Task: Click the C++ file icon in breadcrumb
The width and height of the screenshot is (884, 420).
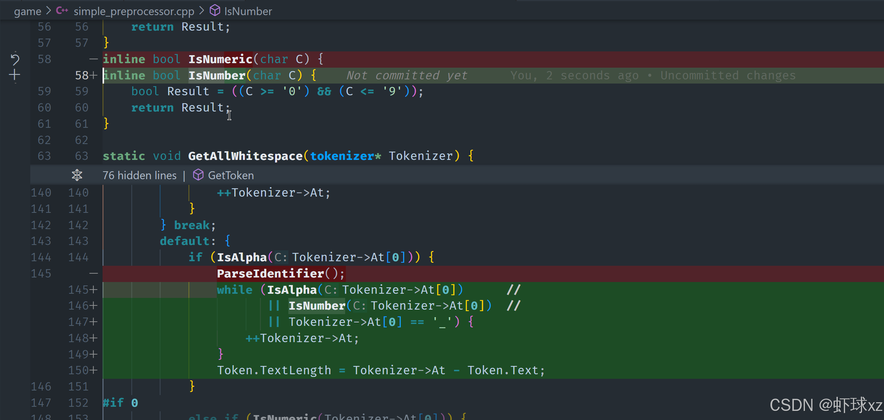Action: (62, 11)
